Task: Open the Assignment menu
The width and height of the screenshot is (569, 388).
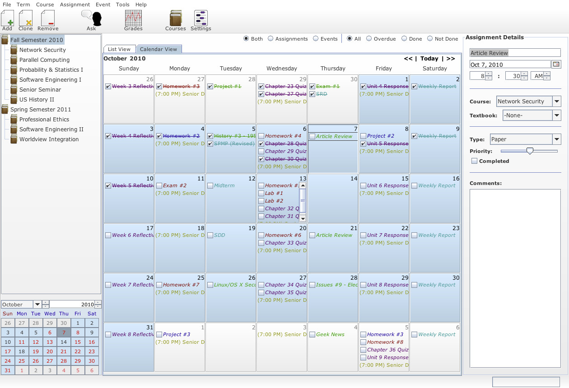Action: (x=75, y=5)
